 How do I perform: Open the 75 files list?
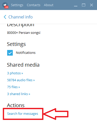point(14,87)
